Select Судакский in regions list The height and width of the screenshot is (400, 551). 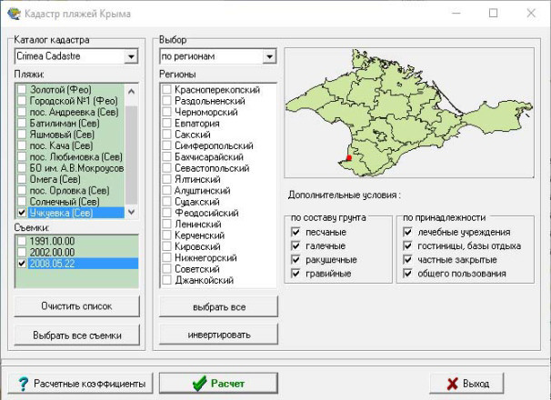(197, 202)
